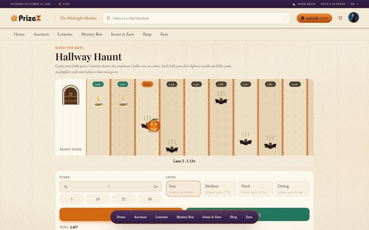
Task: Click the candle in the 1.13× lane
Action: point(123,101)
